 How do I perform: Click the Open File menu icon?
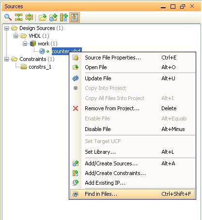[x=76, y=67]
